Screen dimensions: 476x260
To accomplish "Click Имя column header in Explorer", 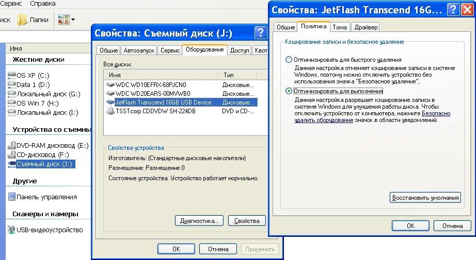I will click(x=49, y=48).
